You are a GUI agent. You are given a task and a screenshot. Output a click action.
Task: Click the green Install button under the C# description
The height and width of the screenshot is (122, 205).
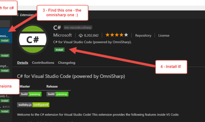[x=60, y=50]
